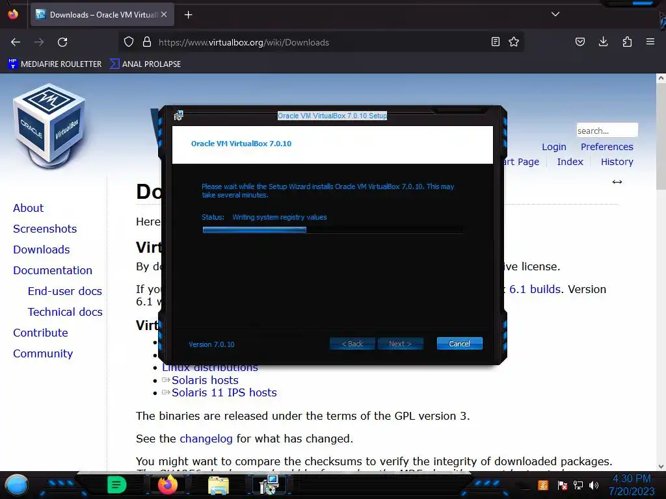The width and height of the screenshot is (666, 499).
Task: Open the Community sidebar link
Action: click(43, 353)
